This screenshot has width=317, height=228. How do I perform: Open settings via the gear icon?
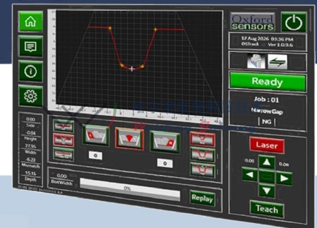click(31, 96)
